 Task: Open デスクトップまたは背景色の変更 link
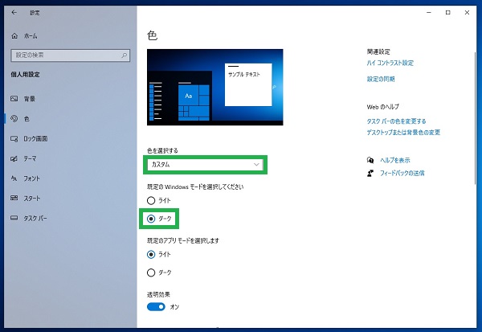403,133
